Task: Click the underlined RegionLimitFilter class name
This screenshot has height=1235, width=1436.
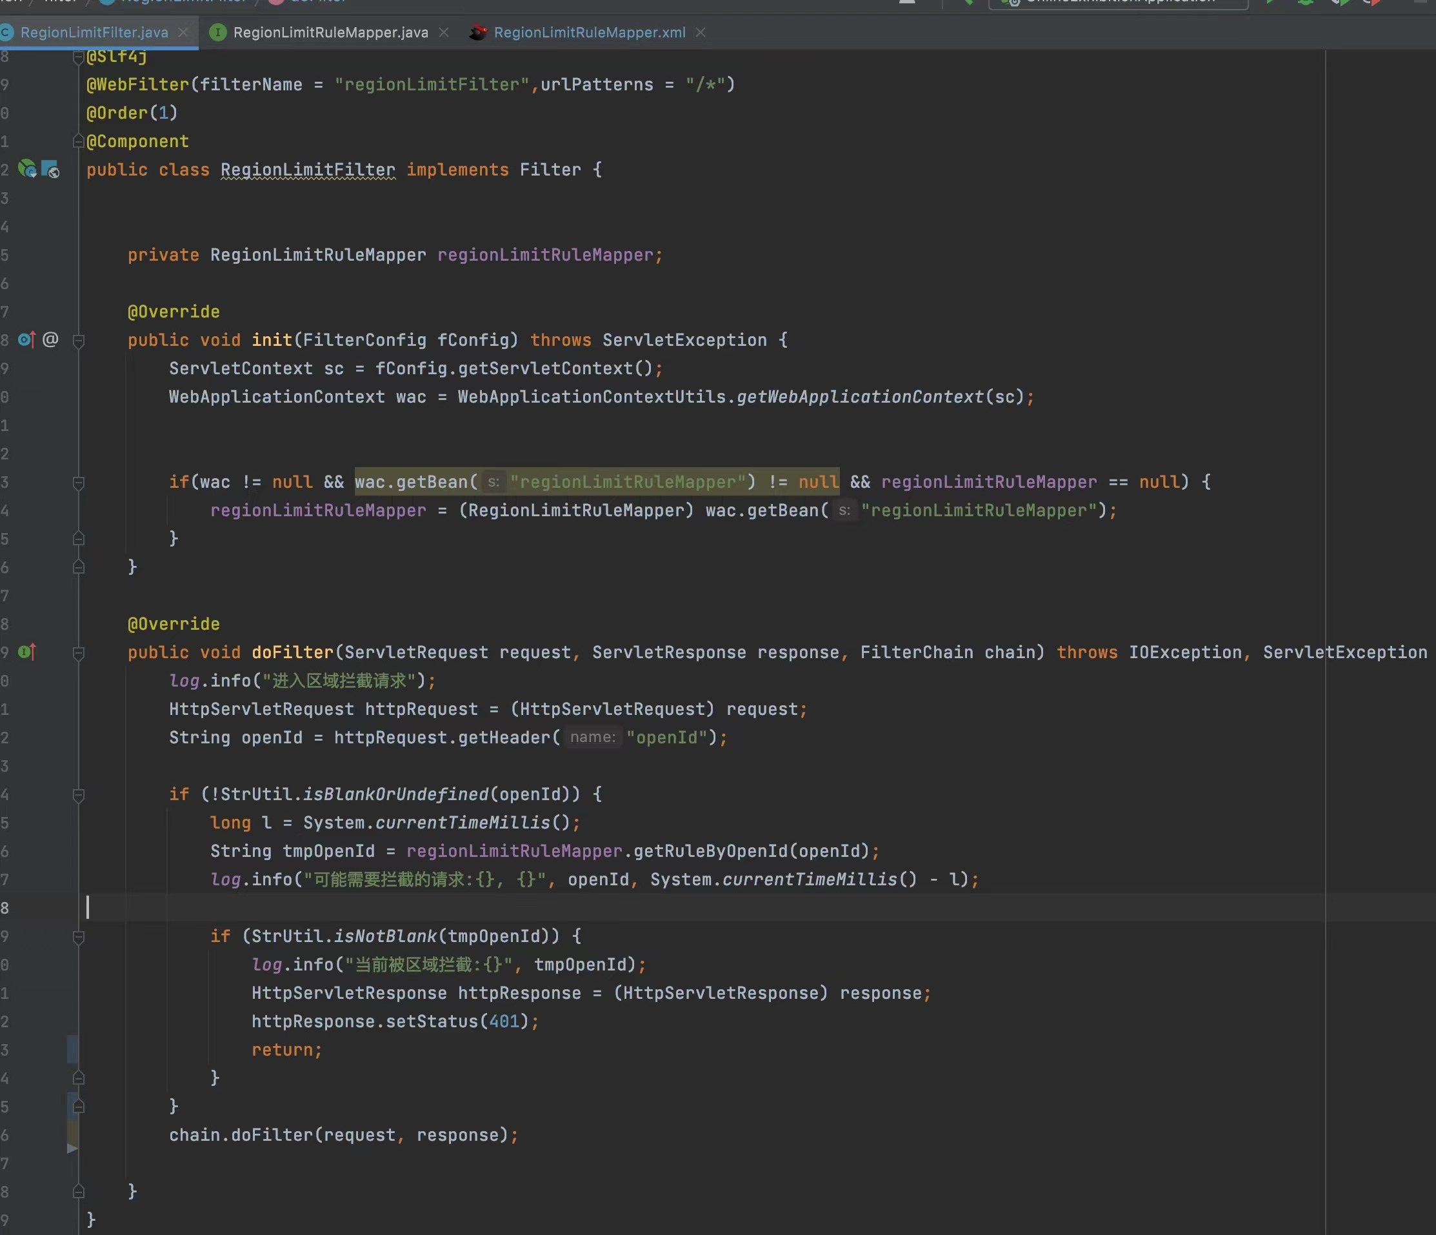Action: 308,170
